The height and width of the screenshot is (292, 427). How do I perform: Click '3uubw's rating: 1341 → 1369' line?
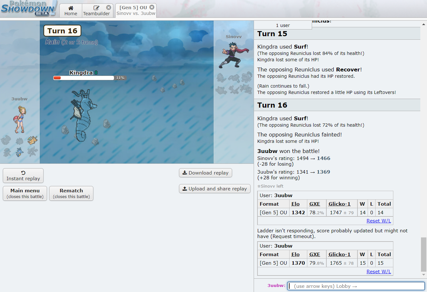click(294, 172)
